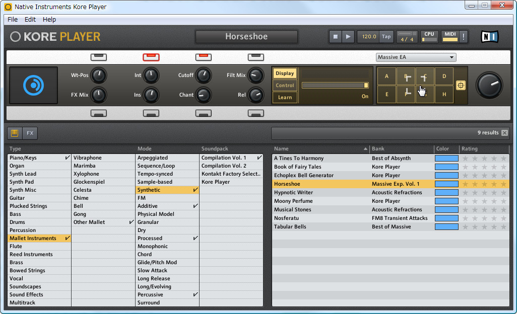Screen dimensions: 517x314
Task: Select Other Mallet subtype
Action: click(x=103, y=222)
